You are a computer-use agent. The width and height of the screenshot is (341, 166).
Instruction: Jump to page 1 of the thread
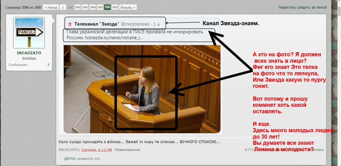[x=63, y=7]
